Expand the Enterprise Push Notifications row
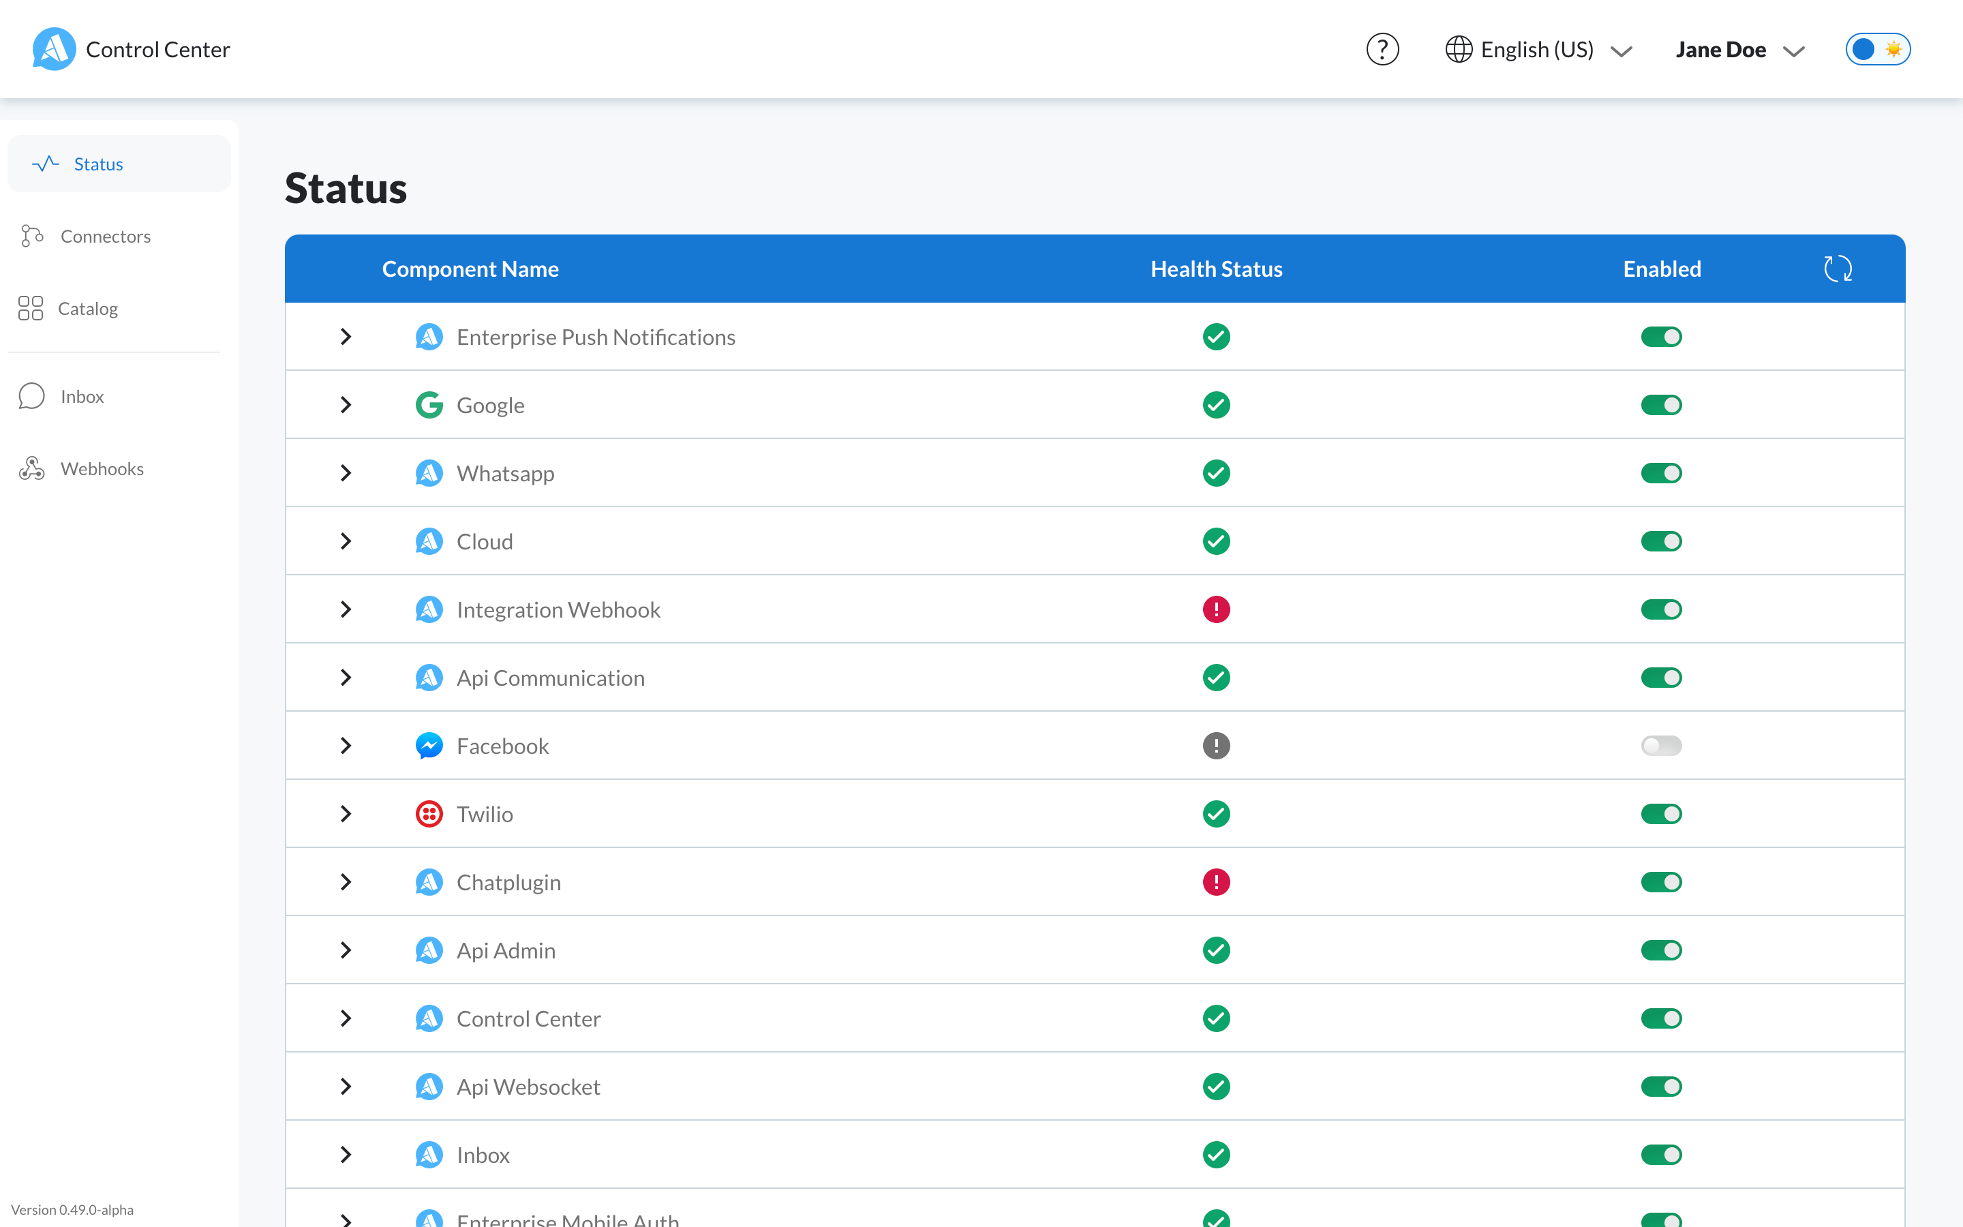 [346, 337]
